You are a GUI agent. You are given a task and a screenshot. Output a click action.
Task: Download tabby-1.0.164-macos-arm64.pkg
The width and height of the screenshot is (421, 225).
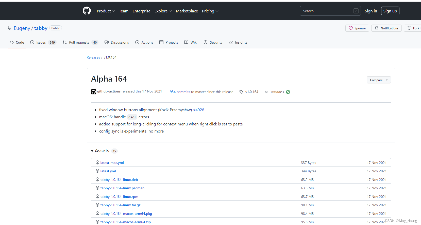126,214
